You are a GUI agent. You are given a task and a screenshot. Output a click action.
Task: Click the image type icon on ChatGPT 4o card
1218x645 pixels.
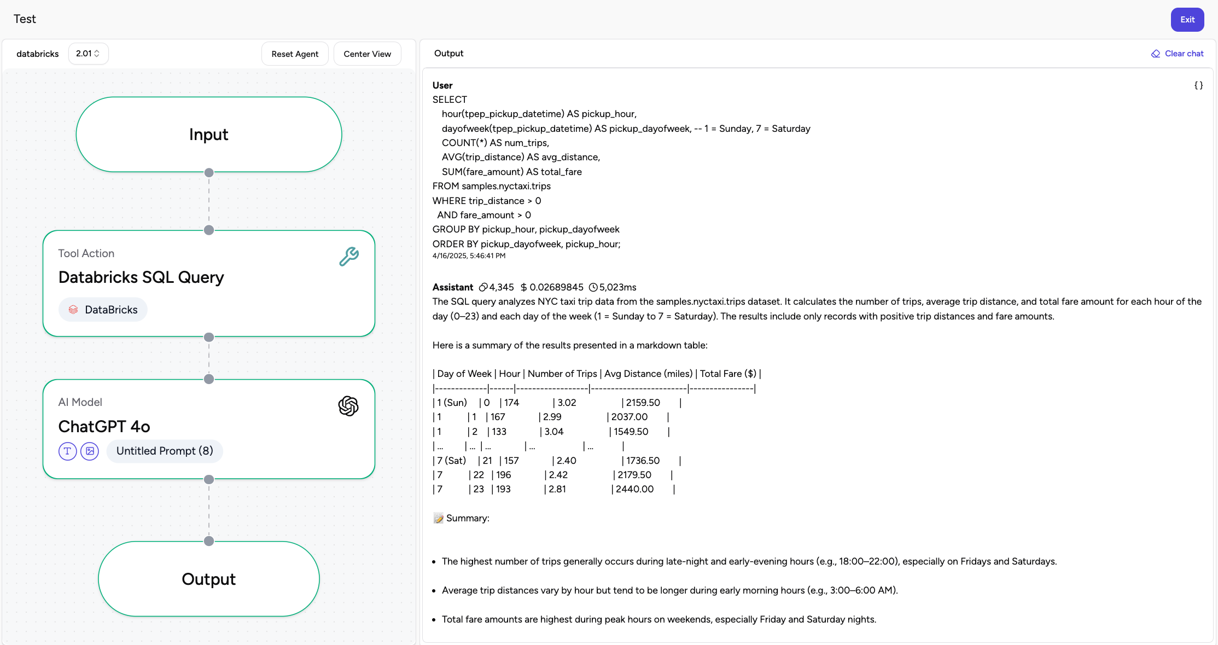(90, 451)
